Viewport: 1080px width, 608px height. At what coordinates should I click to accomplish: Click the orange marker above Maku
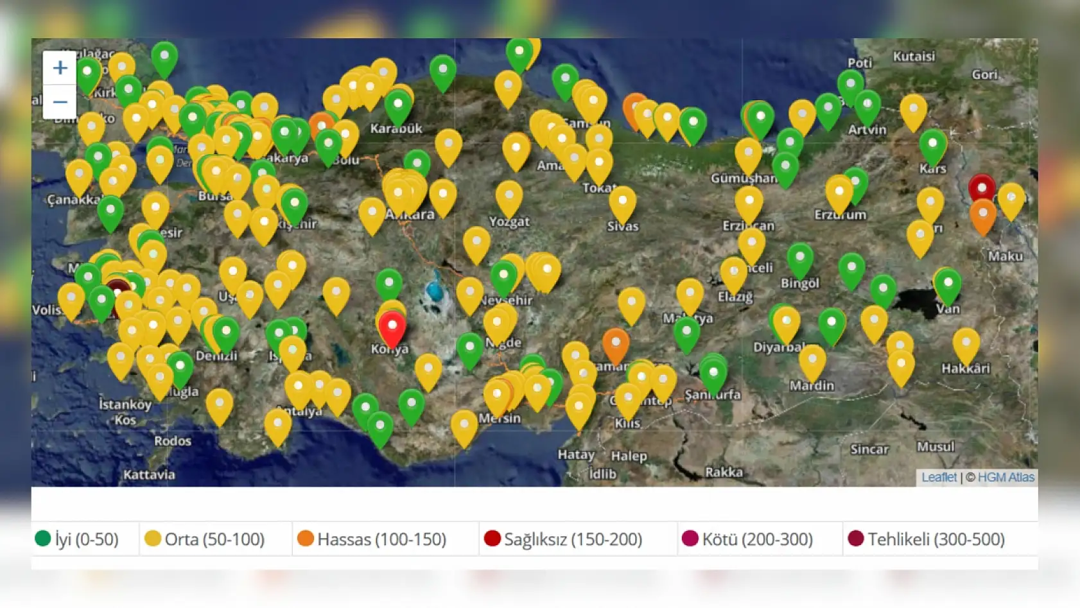coord(982,214)
